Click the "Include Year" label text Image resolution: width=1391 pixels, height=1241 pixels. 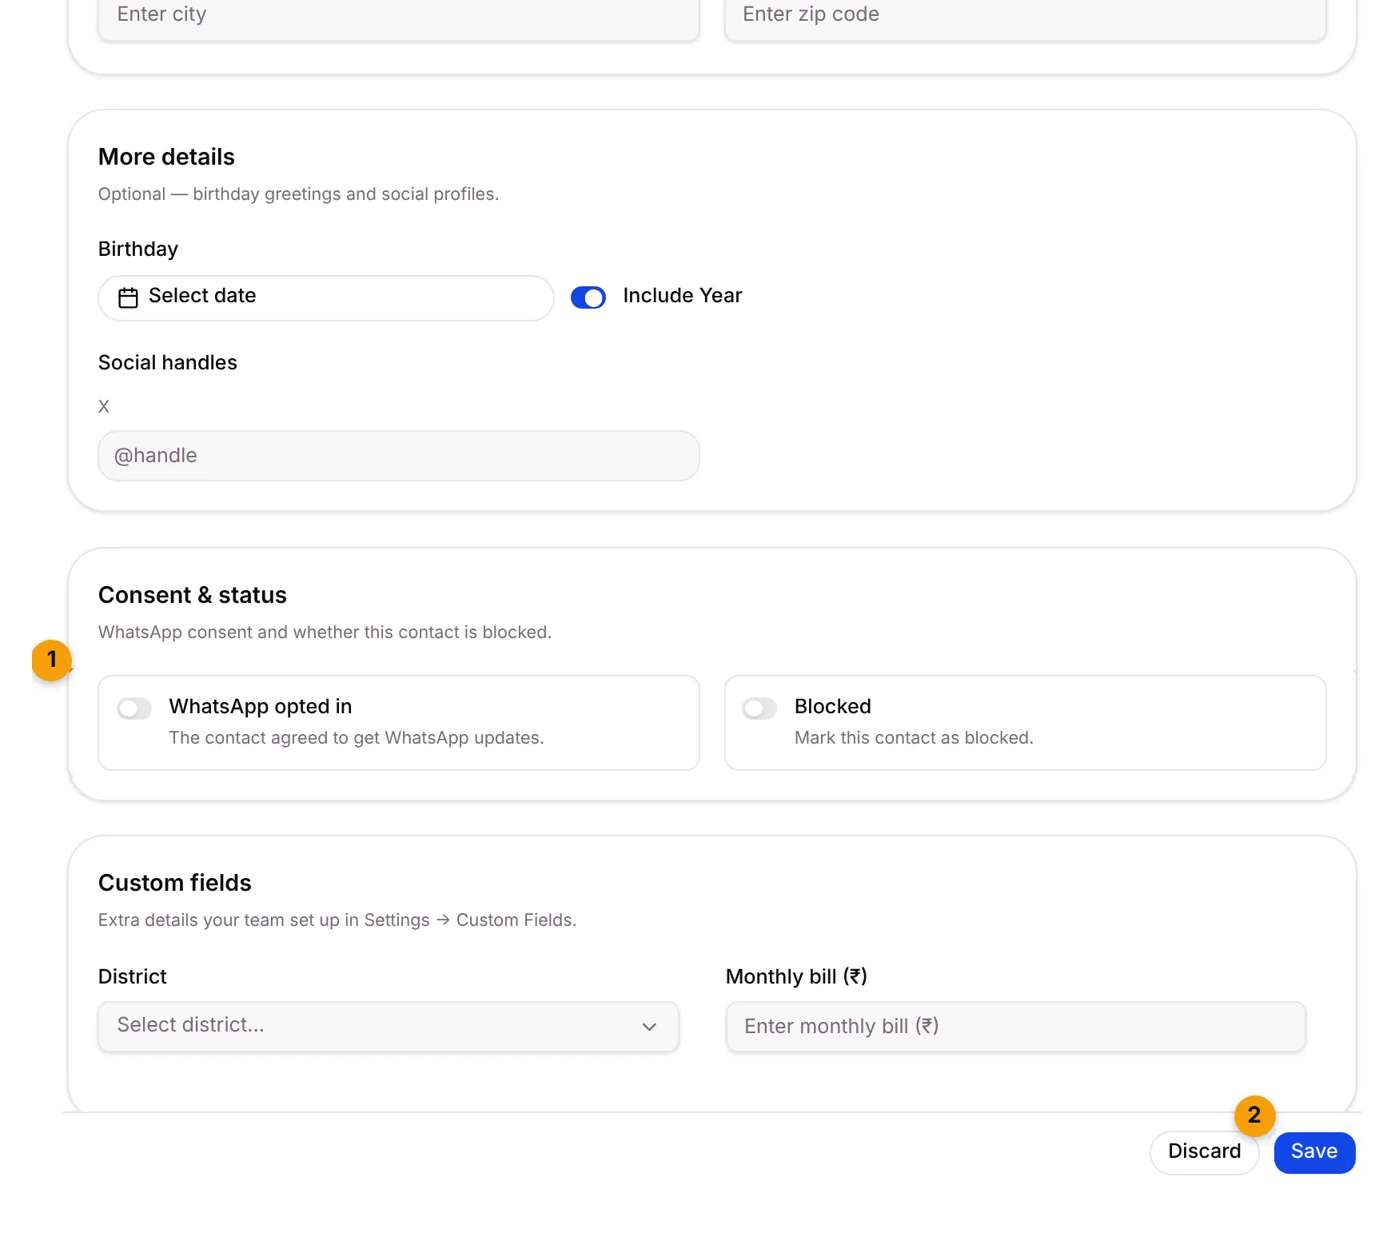click(x=683, y=295)
